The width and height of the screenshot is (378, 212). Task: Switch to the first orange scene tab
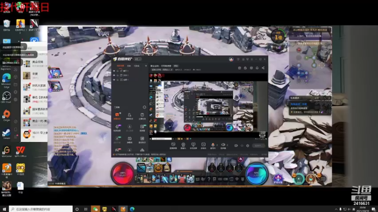(x=120, y=65)
